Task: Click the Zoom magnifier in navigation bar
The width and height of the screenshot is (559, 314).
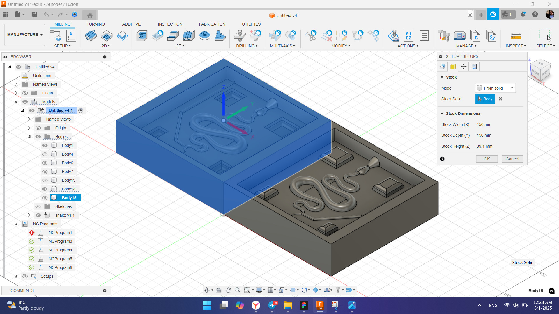Action: pos(238,290)
